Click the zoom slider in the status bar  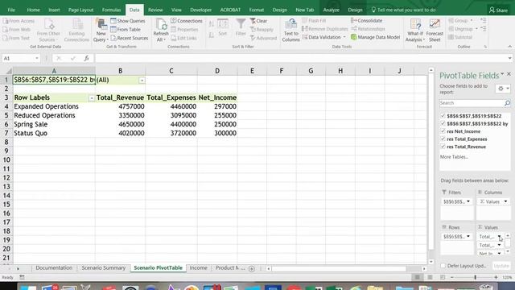pyautogui.click(x=475, y=277)
